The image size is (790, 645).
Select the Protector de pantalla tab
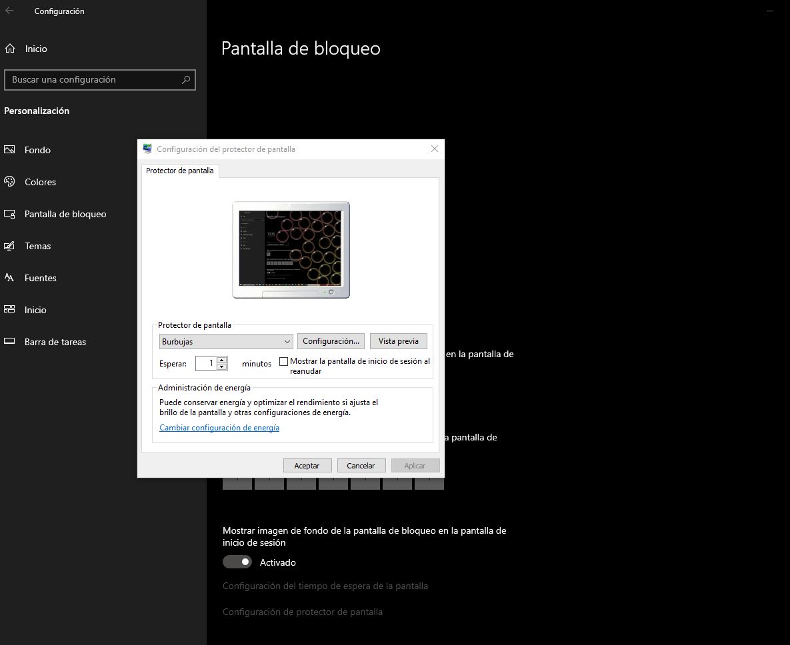tap(180, 171)
